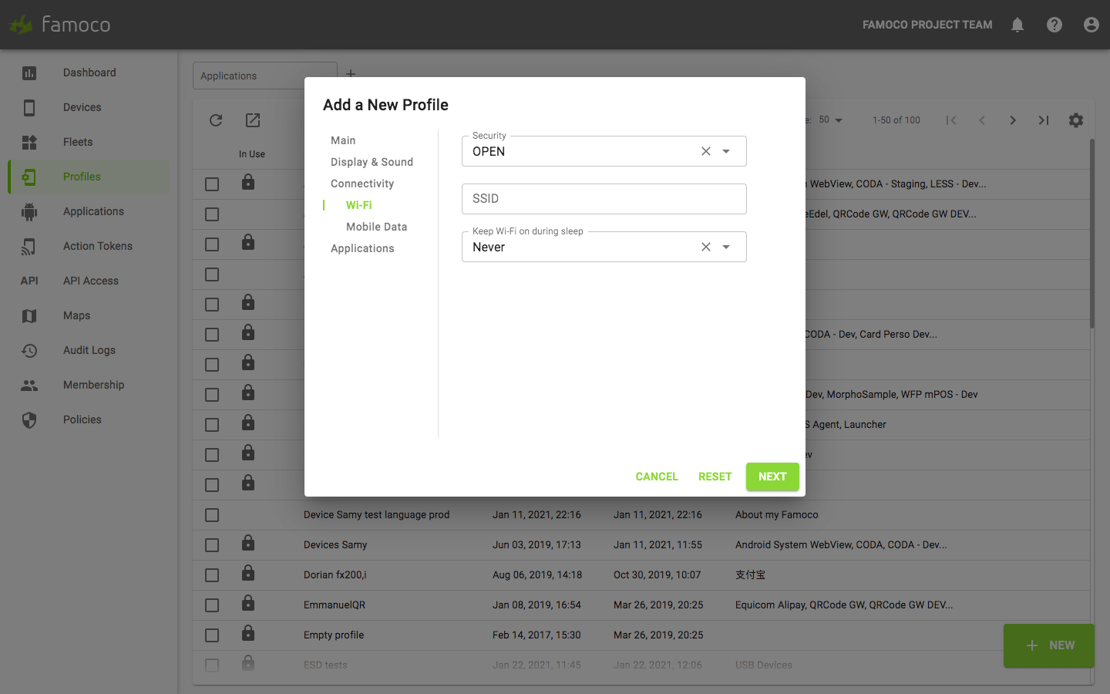This screenshot has height=694, width=1110.
Task: Select Display & Sound section
Action: [x=372, y=162]
